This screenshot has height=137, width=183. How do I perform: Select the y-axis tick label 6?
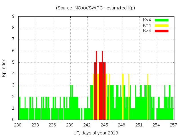[13, 51]
